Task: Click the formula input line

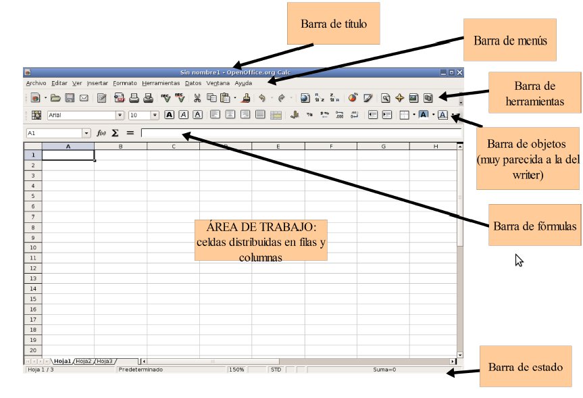Action: click(297, 133)
